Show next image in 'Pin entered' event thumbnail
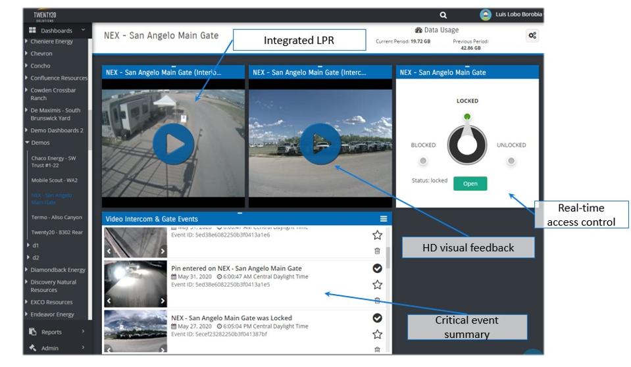The width and height of the screenshot is (631, 367). pos(162,301)
